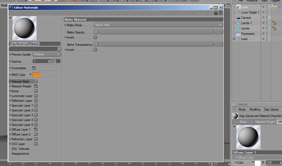
Task: Click the Luce light object icon
Action: point(238,7)
